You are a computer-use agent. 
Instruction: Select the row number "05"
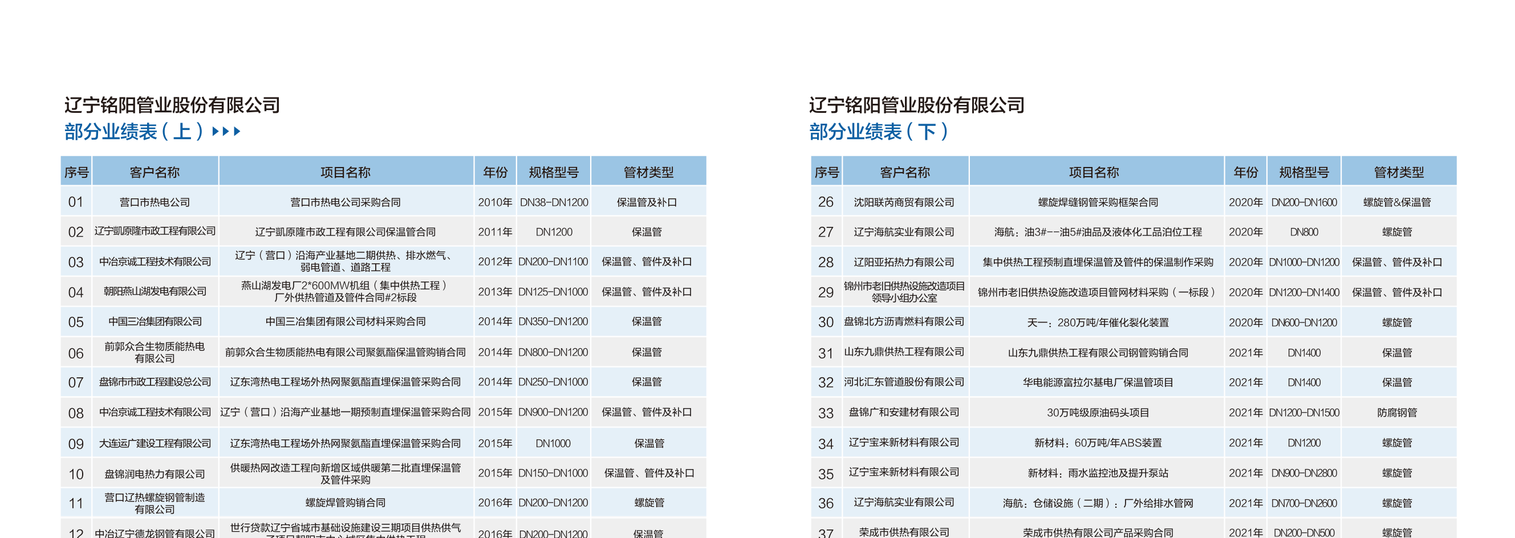coord(76,322)
